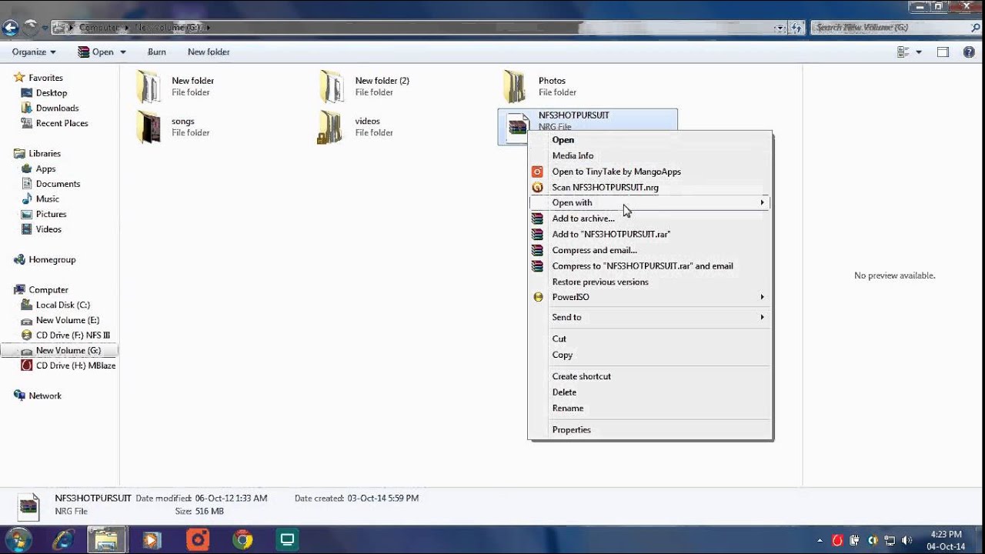Open the Apps library
Image resolution: width=985 pixels, height=554 pixels.
45,169
